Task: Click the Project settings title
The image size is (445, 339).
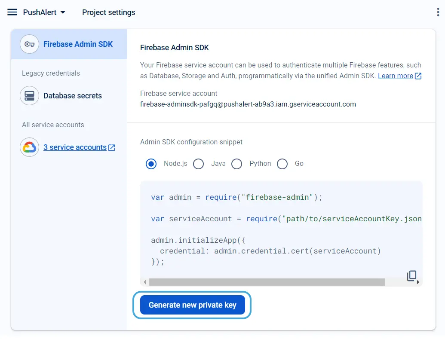Action: click(109, 12)
